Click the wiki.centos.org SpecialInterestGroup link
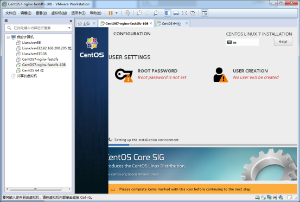This screenshot has height=202, width=300. 133,174
